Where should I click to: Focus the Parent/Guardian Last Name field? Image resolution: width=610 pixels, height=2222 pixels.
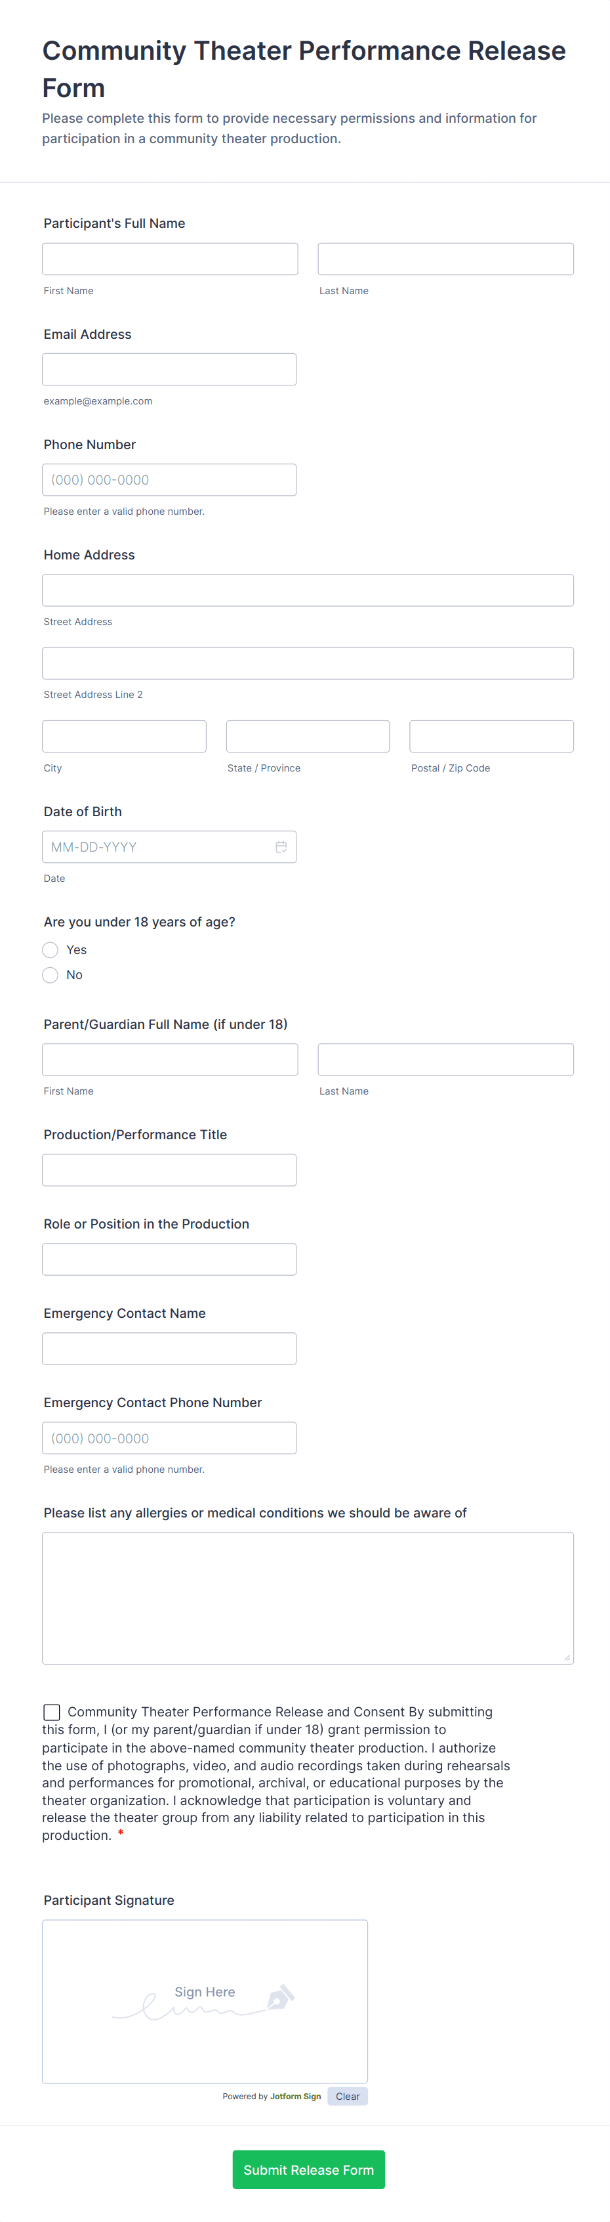445,1059
